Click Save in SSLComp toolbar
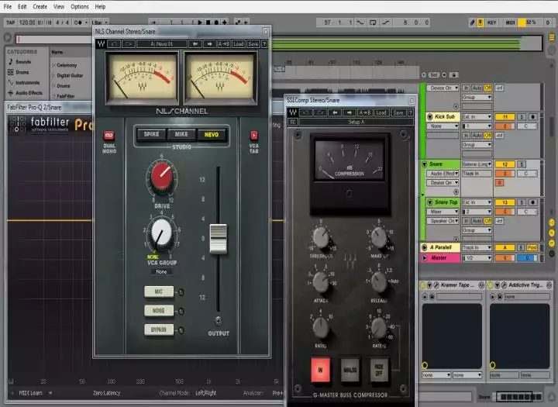Viewport: 558px width, 407px height. [398, 112]
